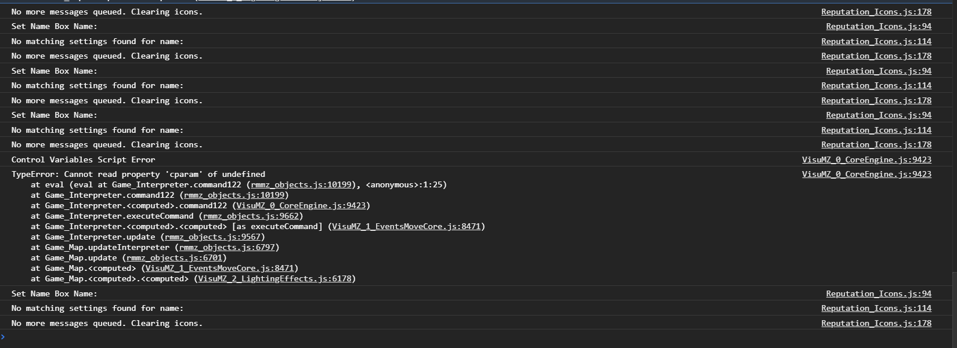Open rmmz_objects.js:9662 executeCommand link
The width and height of the screenshot is (957, 348).
(251, 216)
